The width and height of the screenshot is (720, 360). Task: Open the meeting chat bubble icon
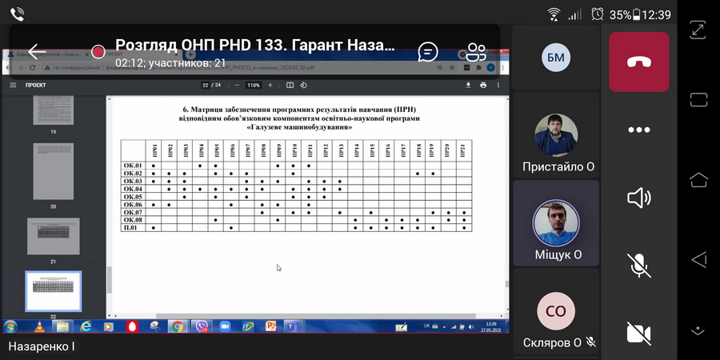click(428, 52)
